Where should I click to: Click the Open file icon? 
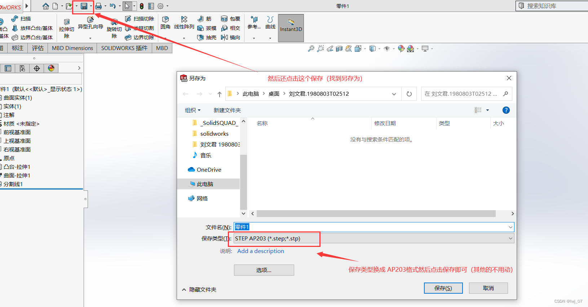pos(69,6)
